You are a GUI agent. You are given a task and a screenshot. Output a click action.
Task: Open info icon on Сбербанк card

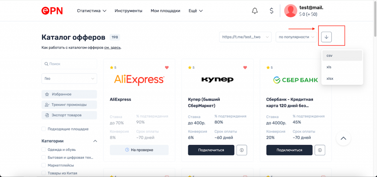coord(320,150)
